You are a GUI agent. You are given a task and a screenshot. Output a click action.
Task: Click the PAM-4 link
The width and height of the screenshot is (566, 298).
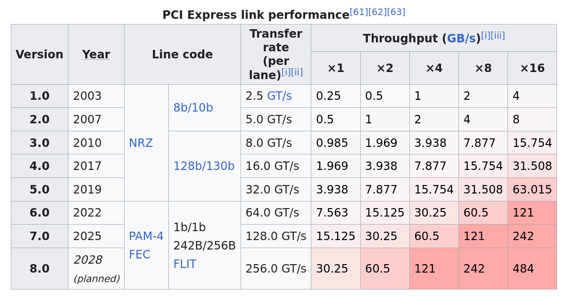[146, 236]
